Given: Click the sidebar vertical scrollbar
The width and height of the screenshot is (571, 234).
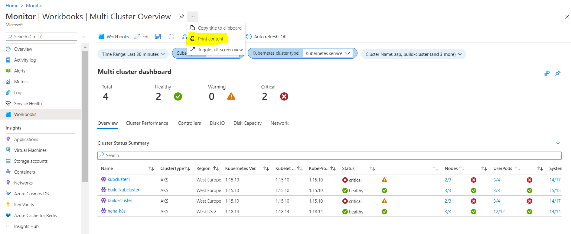Looking at the screenshot, I should click(x=85, y=116).
